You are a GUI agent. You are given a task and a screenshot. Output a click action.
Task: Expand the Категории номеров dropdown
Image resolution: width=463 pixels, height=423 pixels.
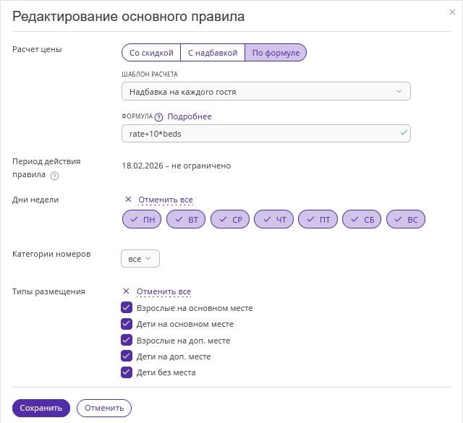click(x=140, y=258)
